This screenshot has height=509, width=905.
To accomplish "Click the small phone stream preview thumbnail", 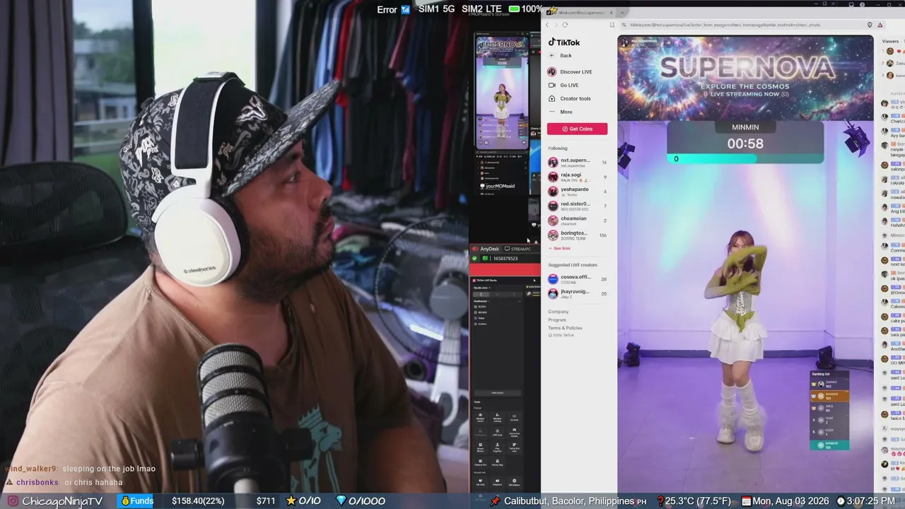I will [x=502, y=92].
